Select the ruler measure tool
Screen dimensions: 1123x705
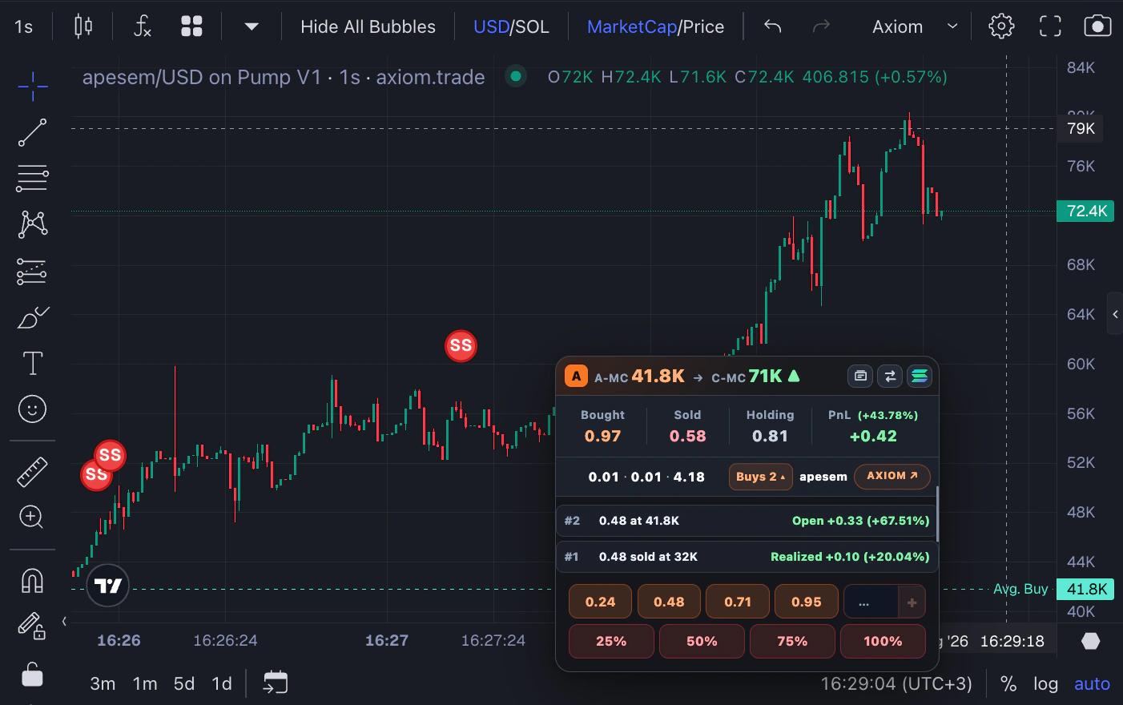coord(33,472)
